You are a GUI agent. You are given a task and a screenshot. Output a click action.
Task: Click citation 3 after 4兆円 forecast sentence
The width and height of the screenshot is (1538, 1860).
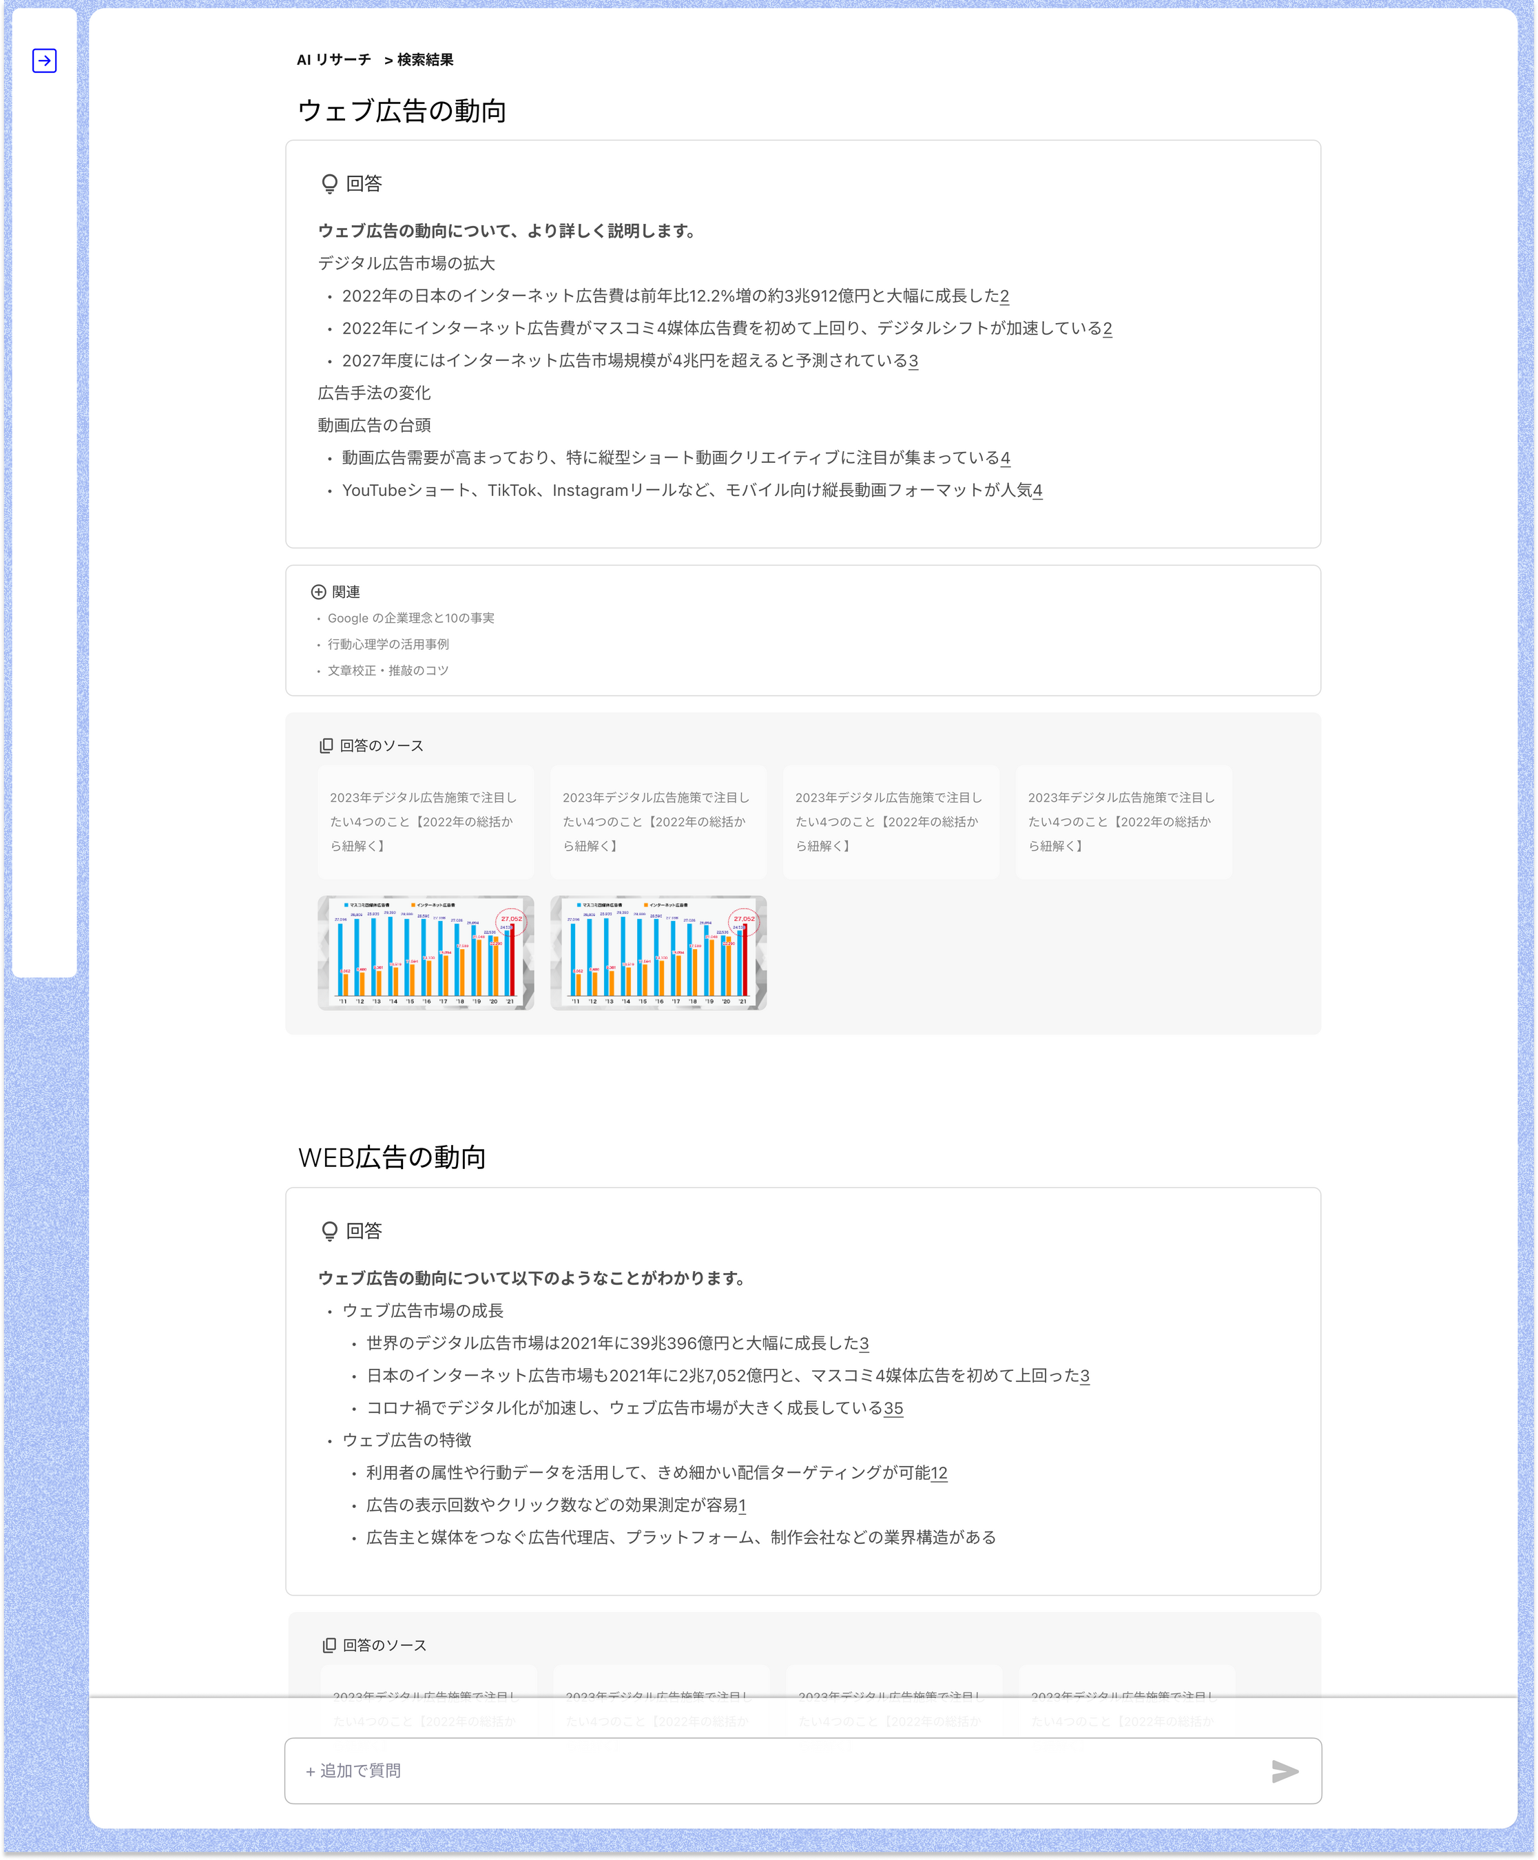pos(913,360)
